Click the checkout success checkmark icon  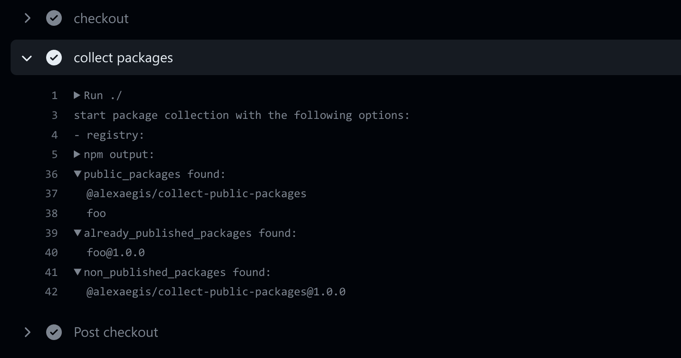54,18
